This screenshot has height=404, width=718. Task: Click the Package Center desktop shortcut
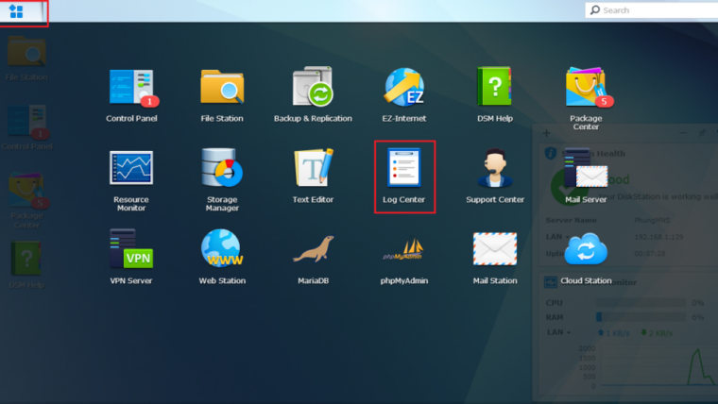(x=26, y=200)
